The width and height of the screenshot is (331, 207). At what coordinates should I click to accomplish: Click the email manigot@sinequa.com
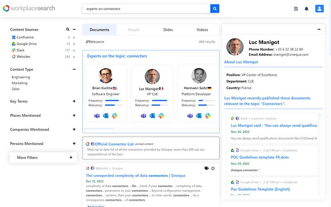291,55
